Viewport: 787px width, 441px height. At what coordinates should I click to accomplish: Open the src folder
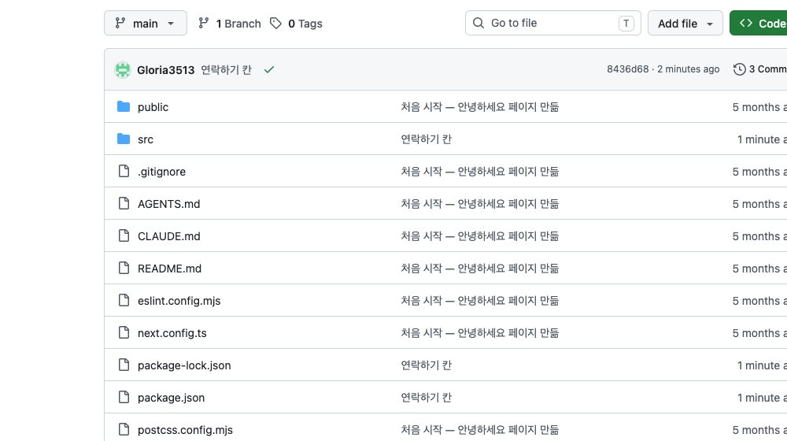146,139
